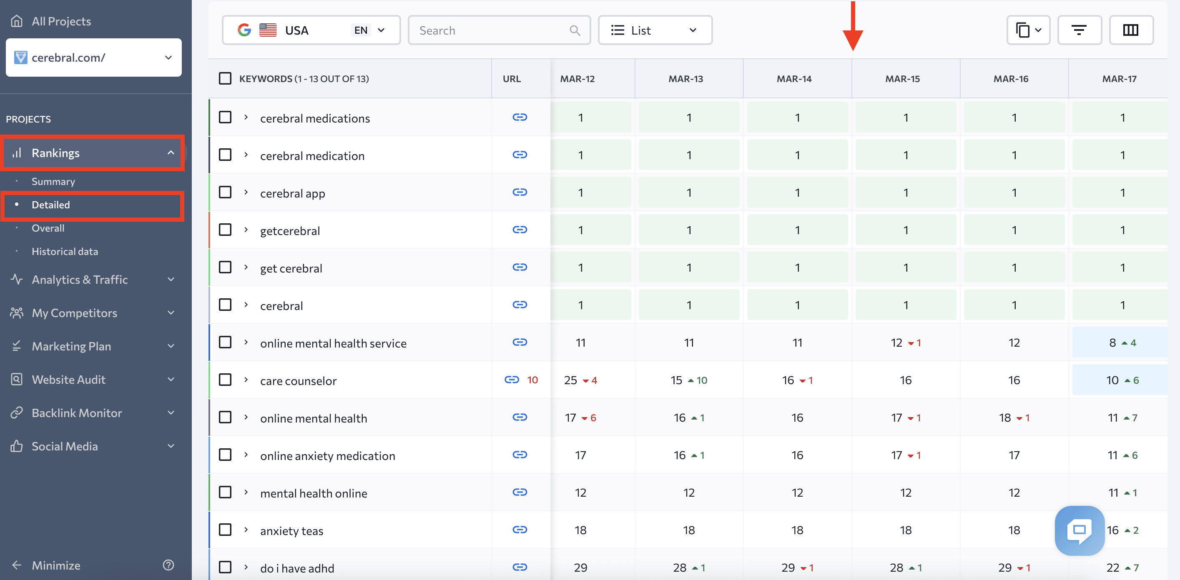Click the help question mark icon
The image size is (1180, 580).
point(168,565)
